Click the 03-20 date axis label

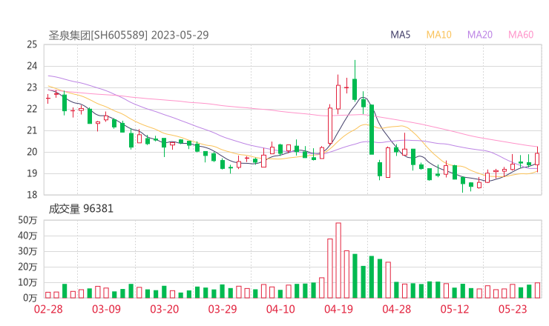[x=165, y=309]
